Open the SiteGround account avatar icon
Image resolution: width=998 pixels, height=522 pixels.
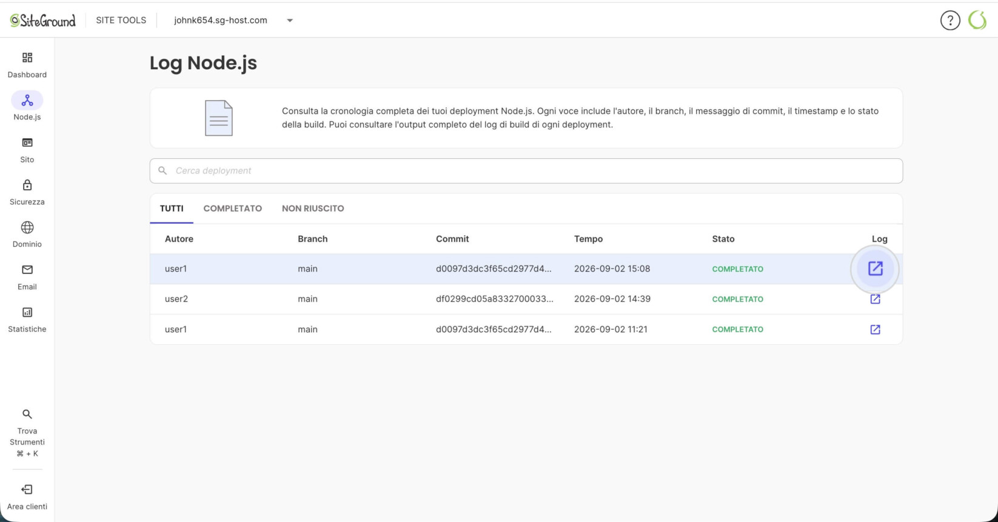coord(977,20)
